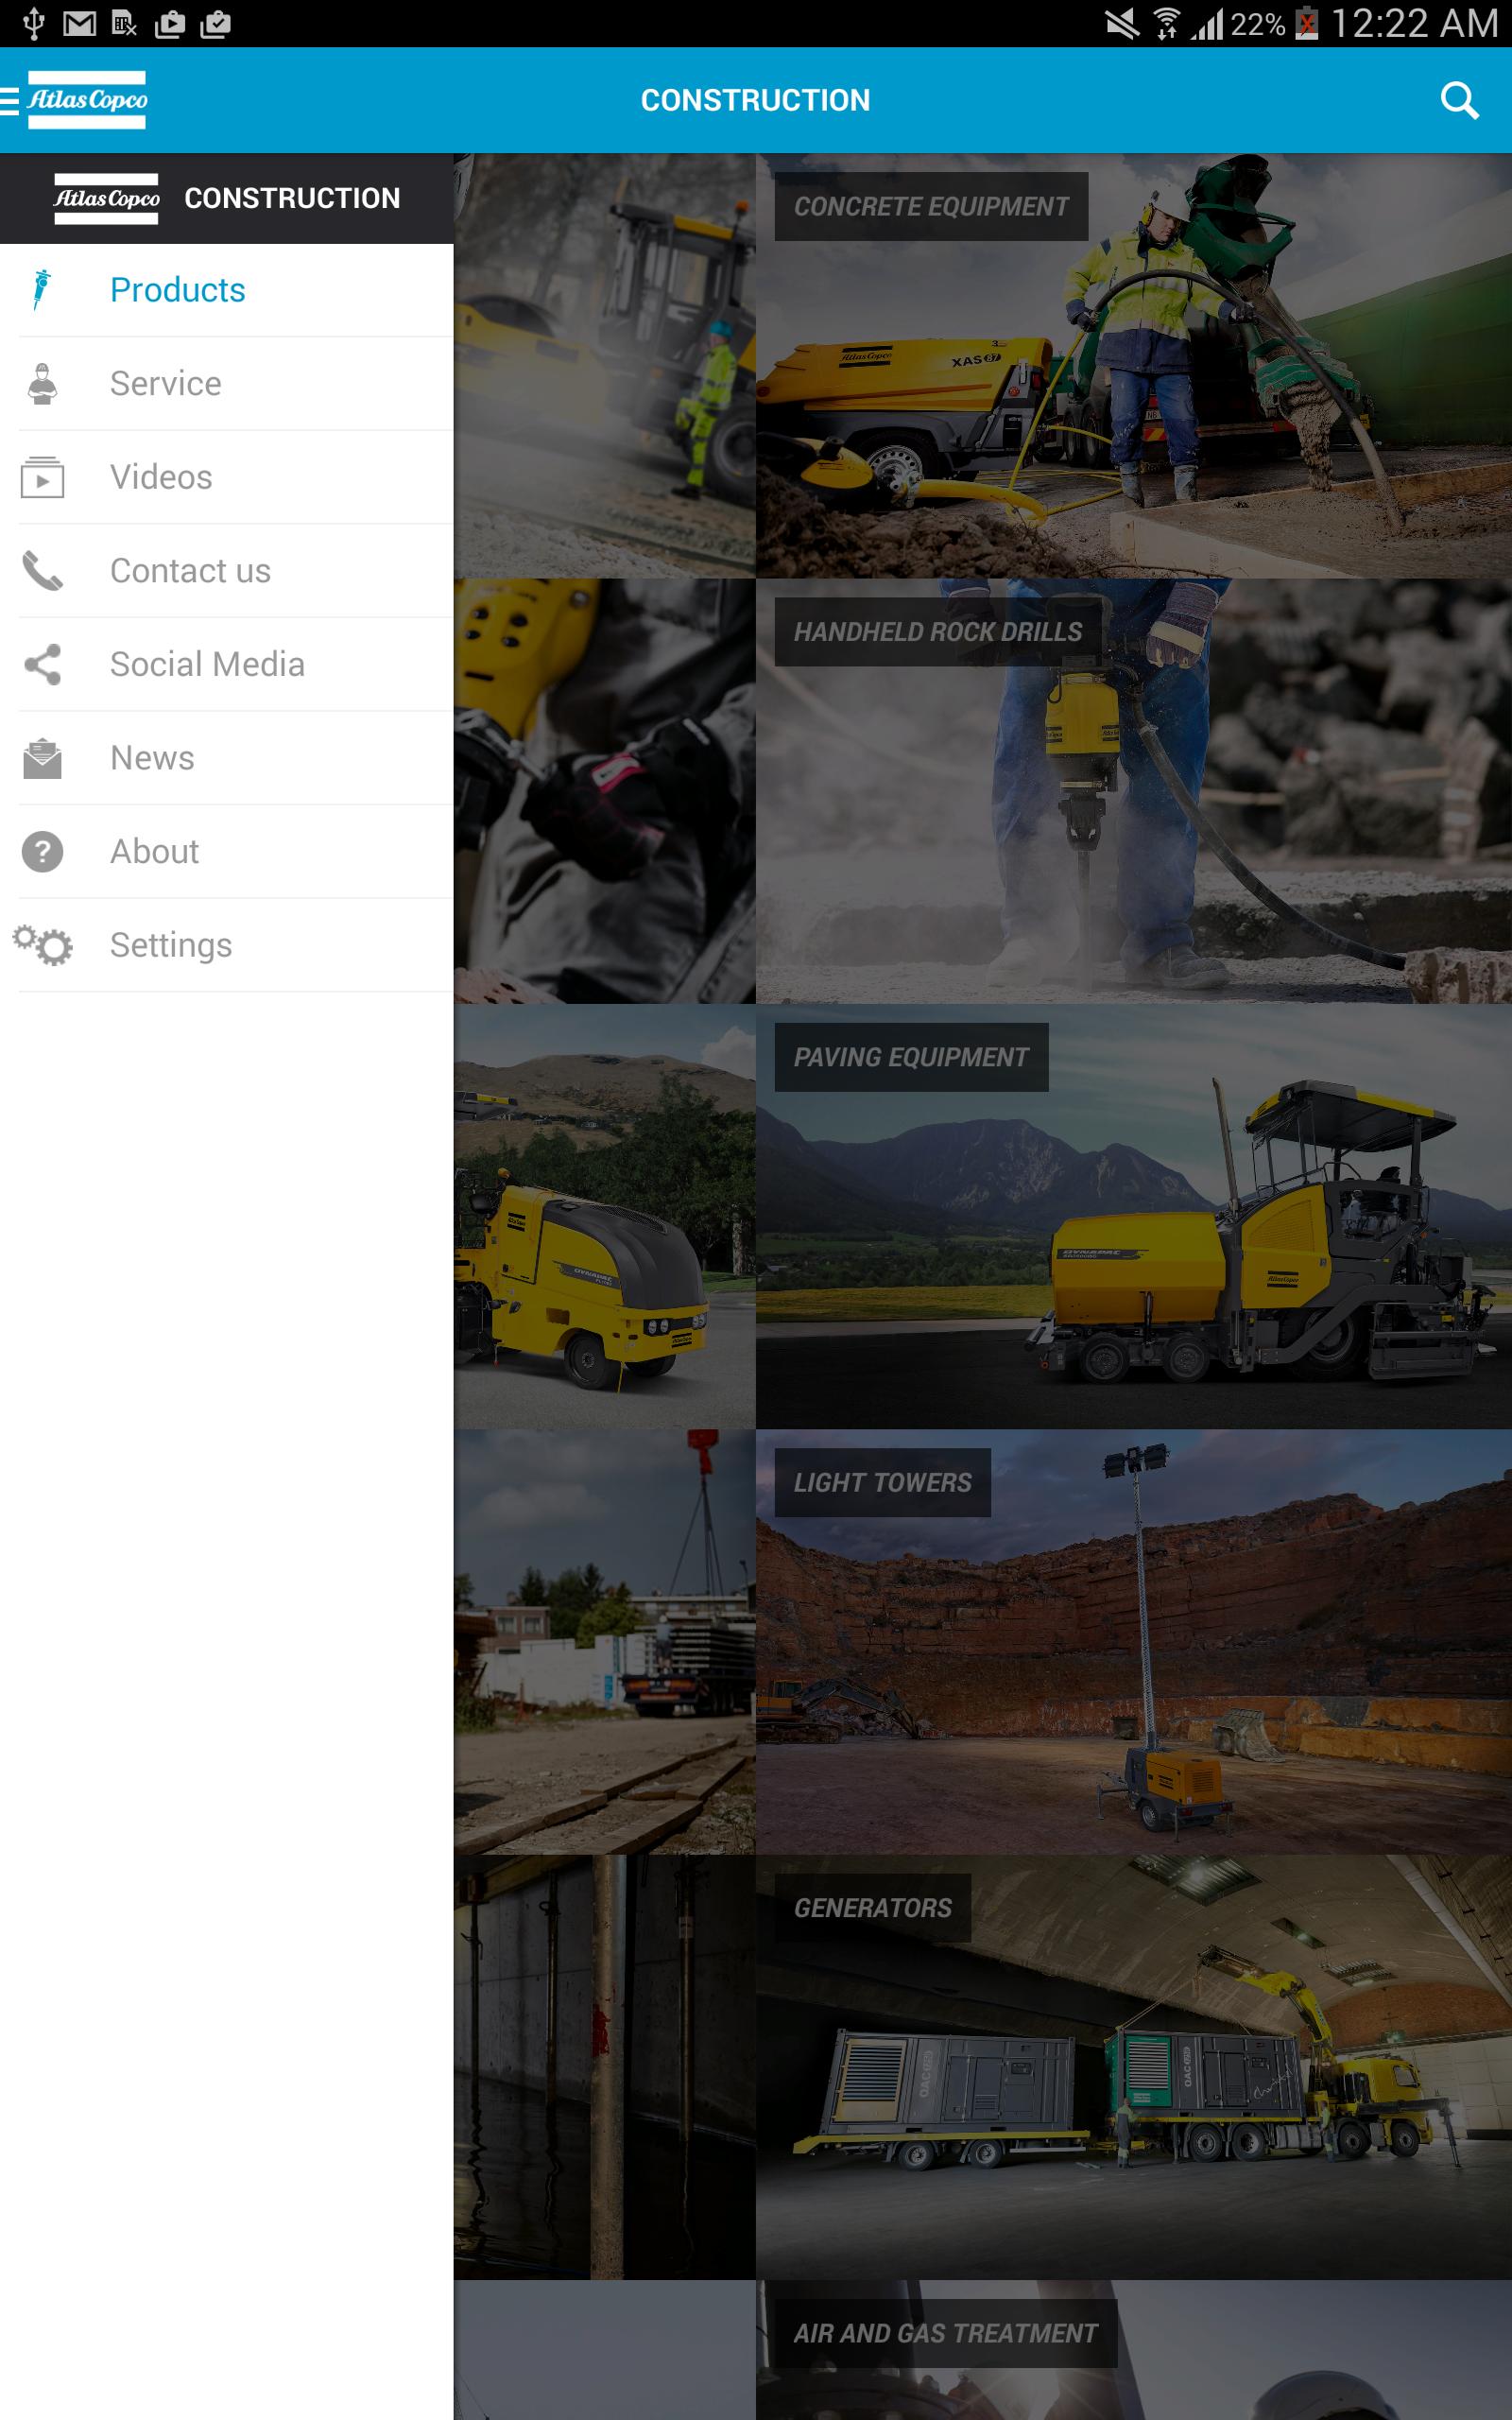The image size is (1512, 2420).
Task: Open the Videos menu item
Action: pos(227,477)
